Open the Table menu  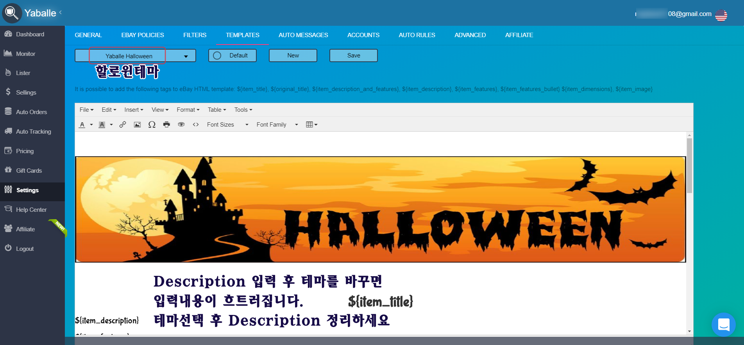click(x=217, y=110)
